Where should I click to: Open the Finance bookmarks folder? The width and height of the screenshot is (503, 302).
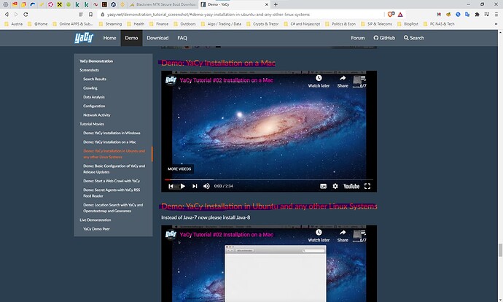point(159,24)
